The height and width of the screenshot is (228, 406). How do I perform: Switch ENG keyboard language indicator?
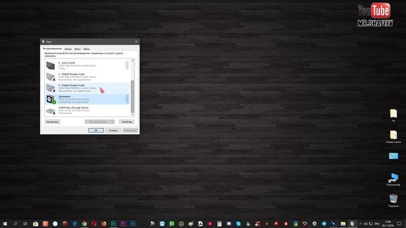pos(377,224)
